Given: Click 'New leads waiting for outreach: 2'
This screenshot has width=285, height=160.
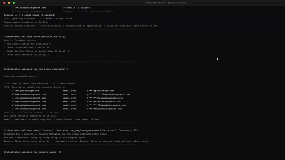Looking at the screenshot, I should 27,44.
